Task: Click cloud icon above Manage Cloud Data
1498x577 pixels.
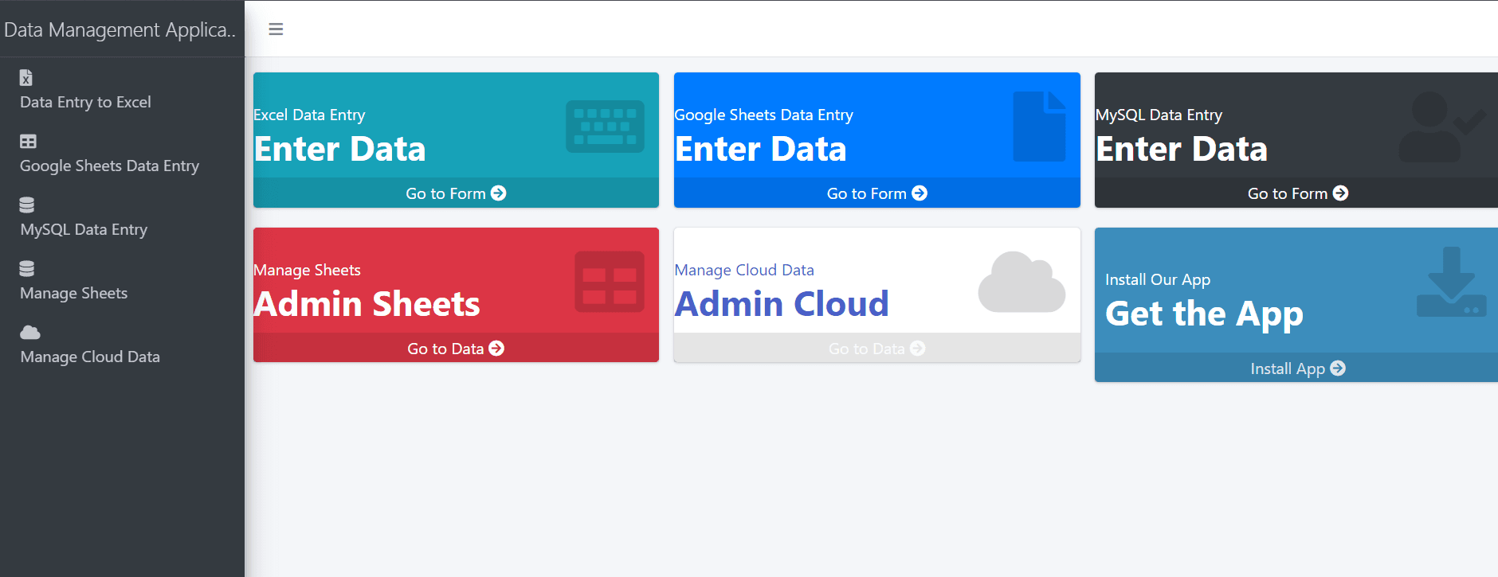Action: coord(30,332)
